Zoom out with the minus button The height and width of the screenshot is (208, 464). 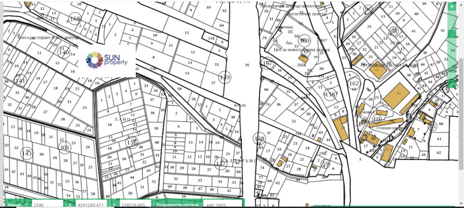[452, 84]
